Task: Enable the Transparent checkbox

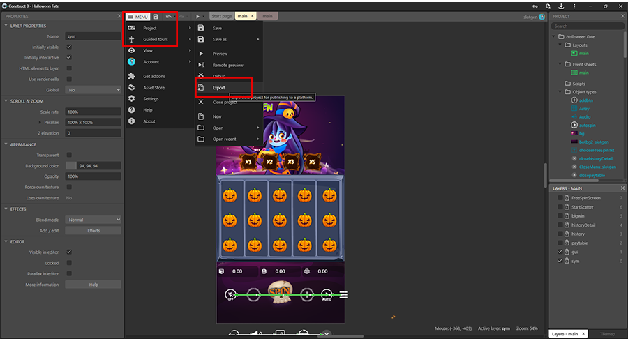Action: 68,155
